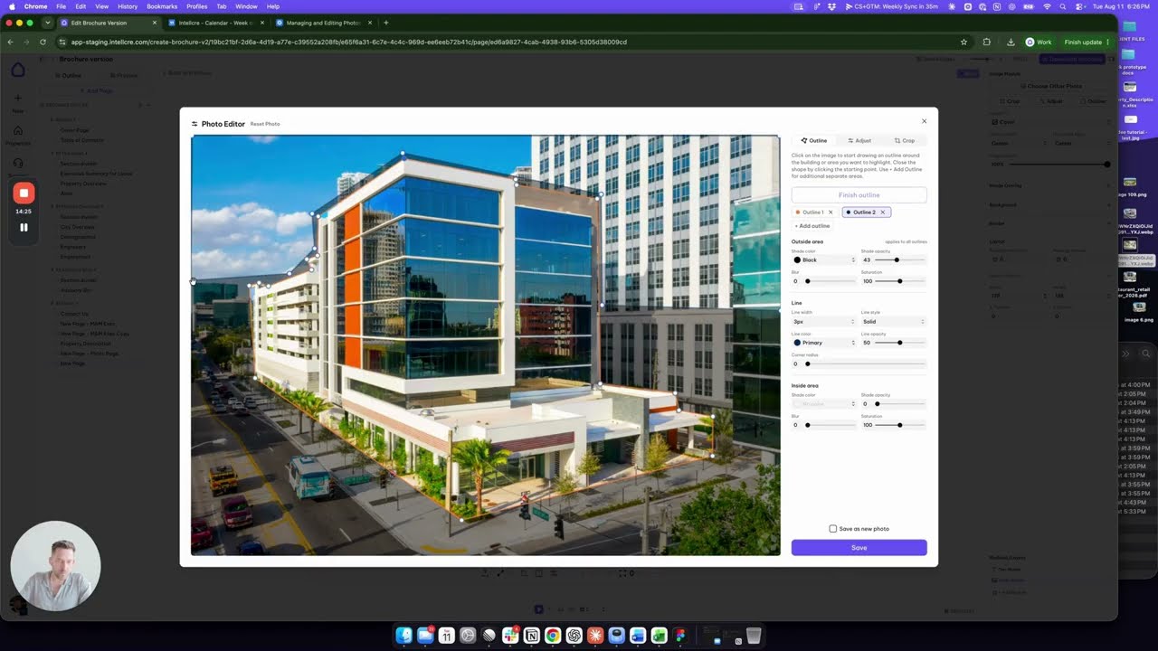Open Slack from the dock
Viewport: 1158px width, 651px height.
pyautogui.click(x=510, y=636)
